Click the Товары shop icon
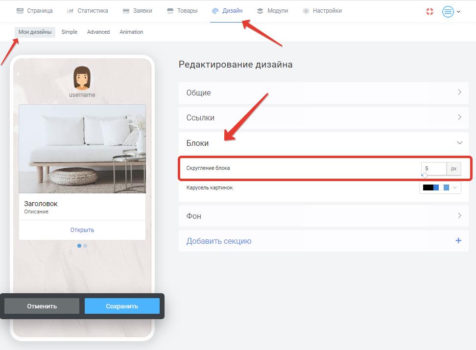Screen dimensions: 476x350 170,11
